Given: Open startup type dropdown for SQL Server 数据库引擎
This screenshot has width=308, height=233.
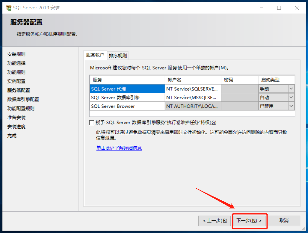Looking at the screenshot, I should point(291,97).
